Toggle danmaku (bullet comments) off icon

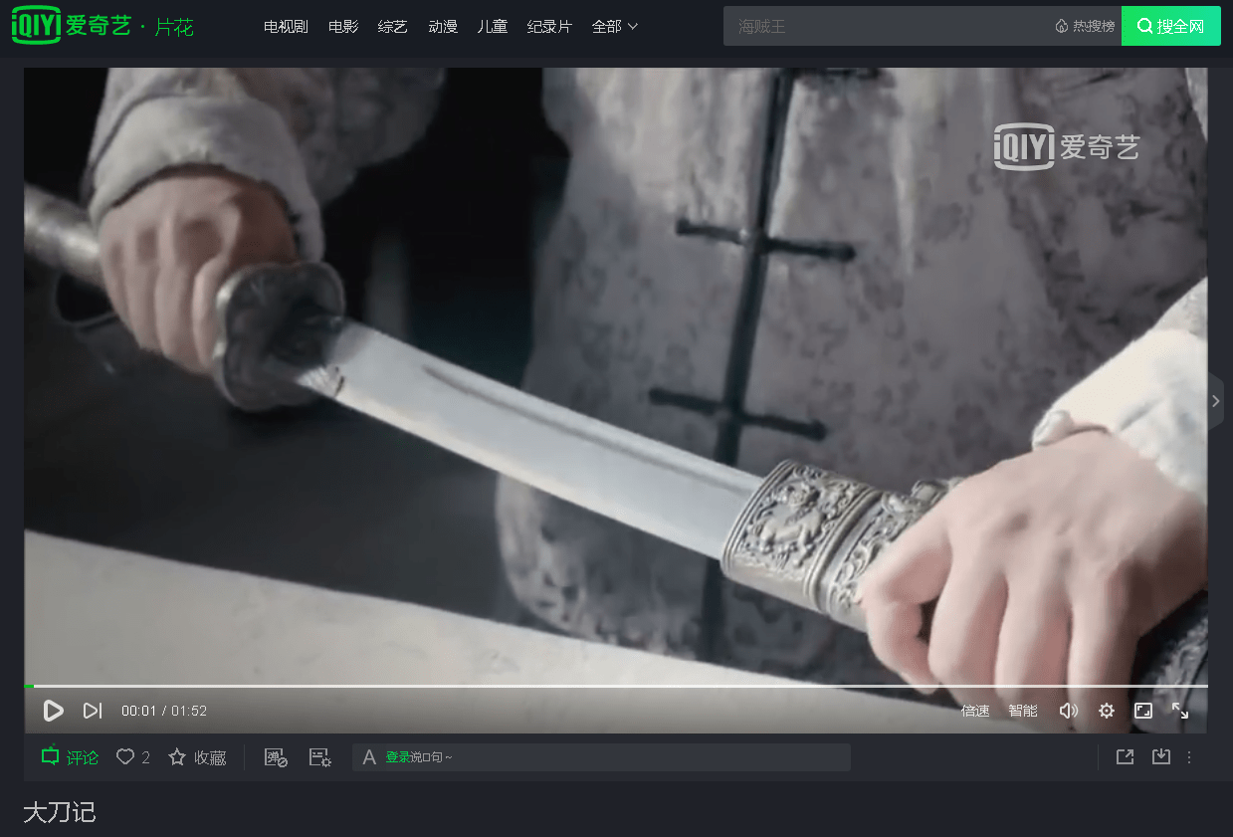pos(276,757)
